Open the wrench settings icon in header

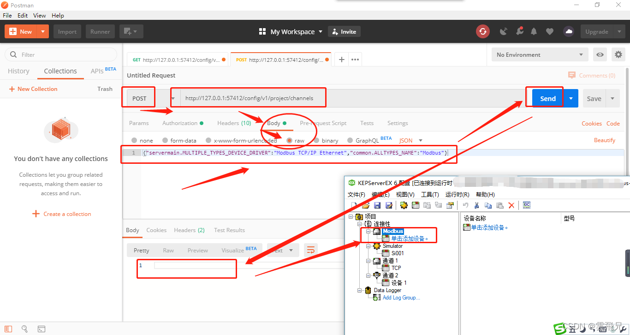pyautogui.click(x=519, y=31)
